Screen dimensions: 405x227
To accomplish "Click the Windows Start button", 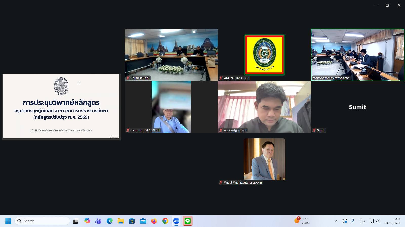I will 8,221.
